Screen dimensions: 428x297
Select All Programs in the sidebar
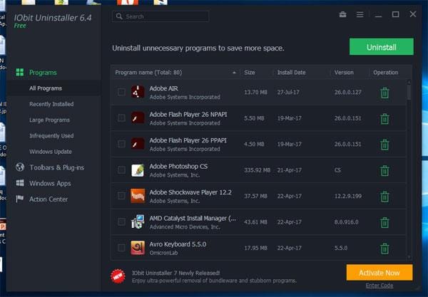click(x=46, y=88)
